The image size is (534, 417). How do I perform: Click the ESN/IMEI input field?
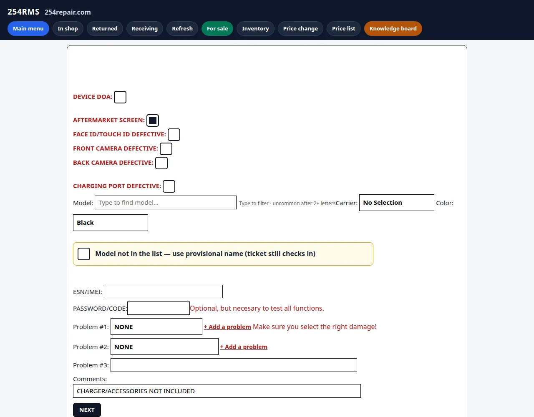point(163,291)
